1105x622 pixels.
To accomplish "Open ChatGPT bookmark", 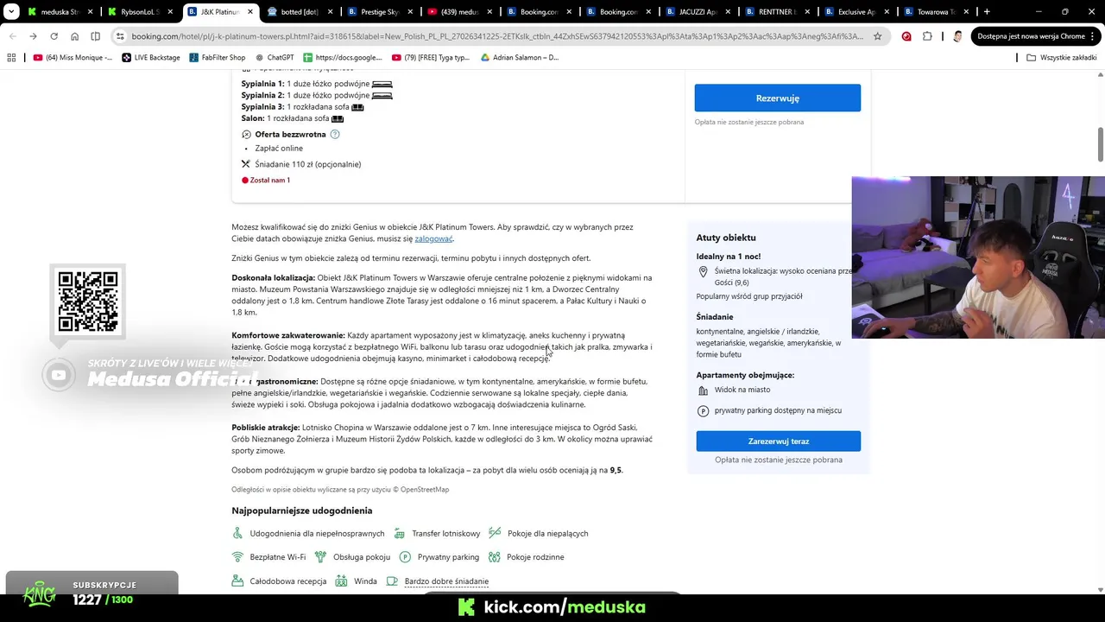I will [x=274, y=57].
